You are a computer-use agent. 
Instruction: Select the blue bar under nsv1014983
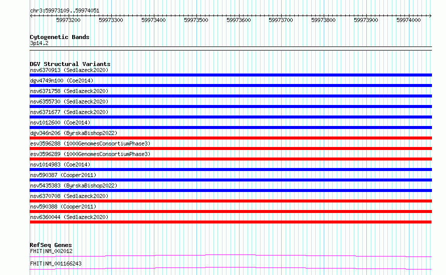[231, 169]
